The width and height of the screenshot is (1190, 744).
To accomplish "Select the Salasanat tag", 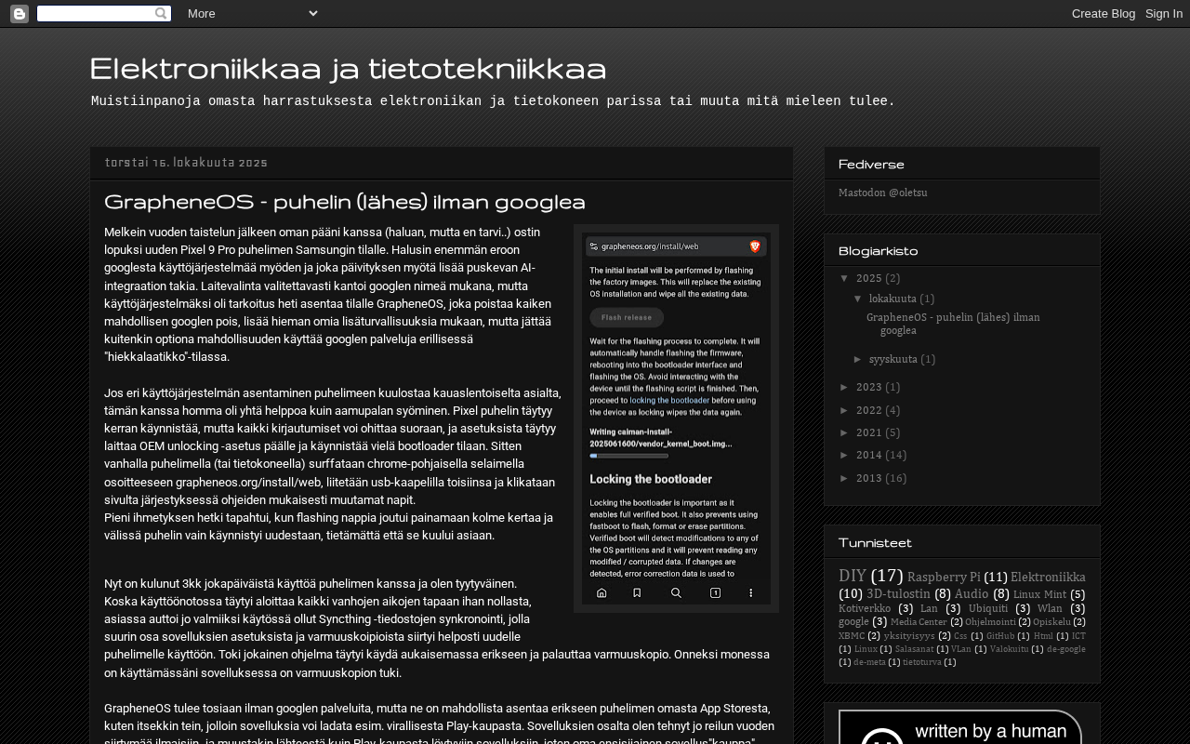I will coord(914,649).
